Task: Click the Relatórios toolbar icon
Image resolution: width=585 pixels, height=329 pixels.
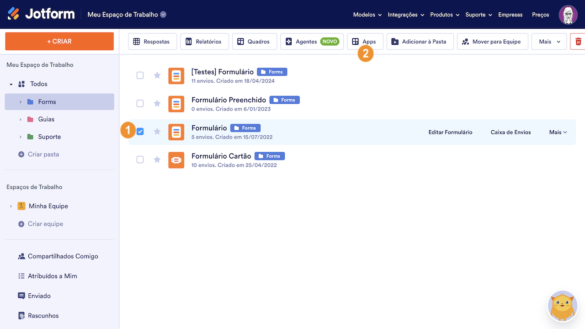Action: (205, 41)
